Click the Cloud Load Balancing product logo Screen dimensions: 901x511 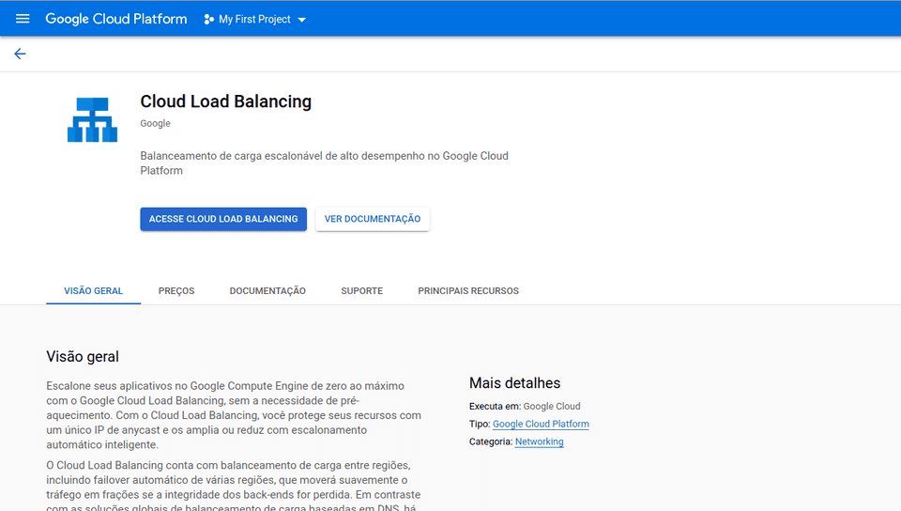pos(92,120)
